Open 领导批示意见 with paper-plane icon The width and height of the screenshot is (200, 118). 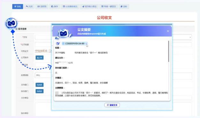[89, 6]
